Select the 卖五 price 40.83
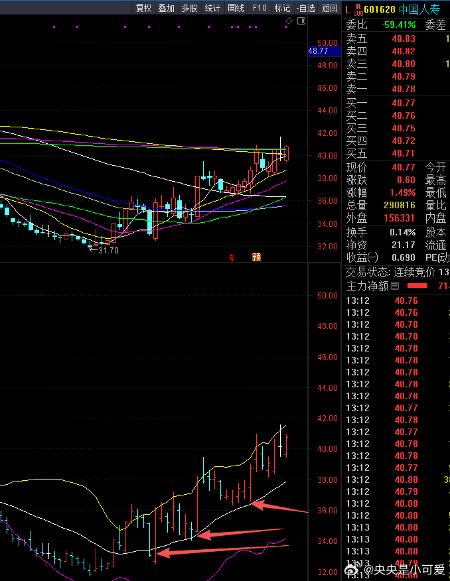 click(404, 38)
